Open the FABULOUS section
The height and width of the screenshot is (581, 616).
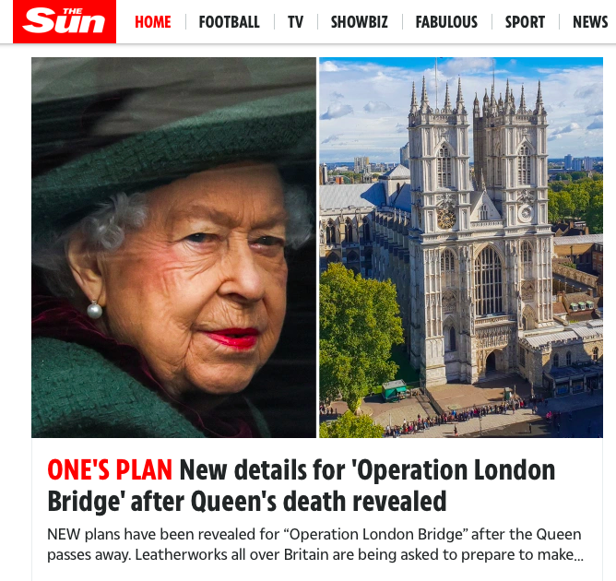(446, 22)
